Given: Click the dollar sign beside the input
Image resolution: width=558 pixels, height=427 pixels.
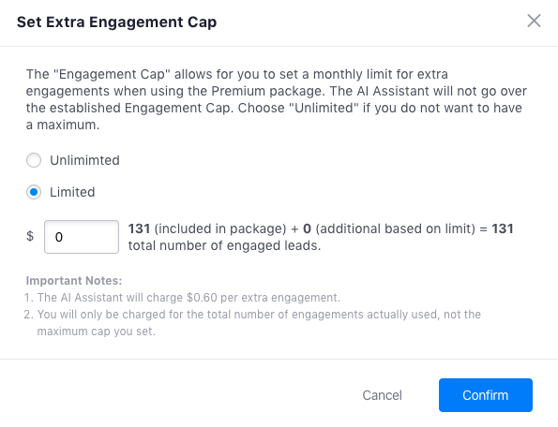Looking at the screenshot, I should tap(30, 236).
